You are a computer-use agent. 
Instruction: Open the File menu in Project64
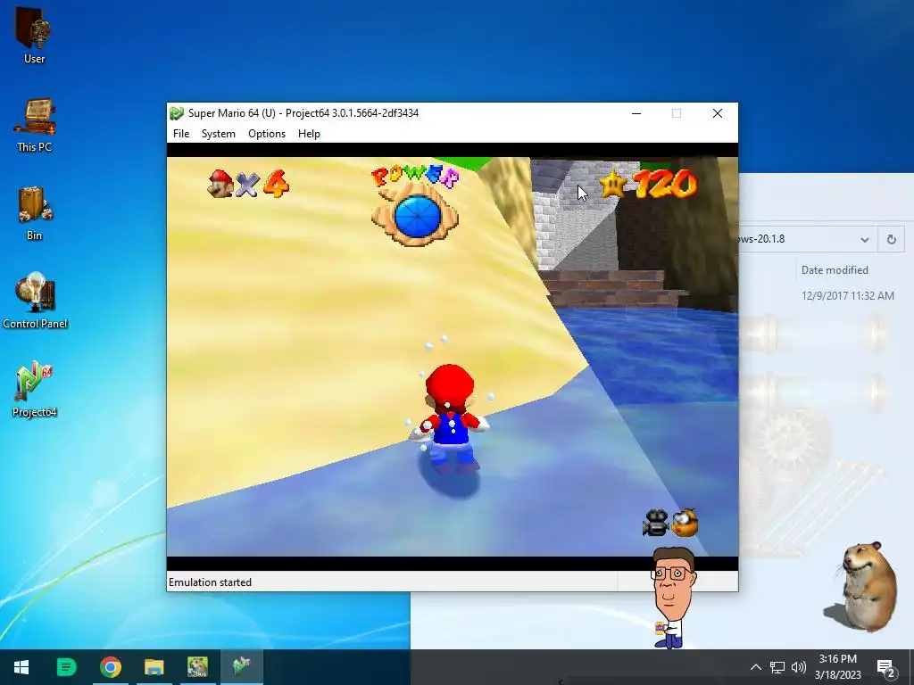[181, 134]
